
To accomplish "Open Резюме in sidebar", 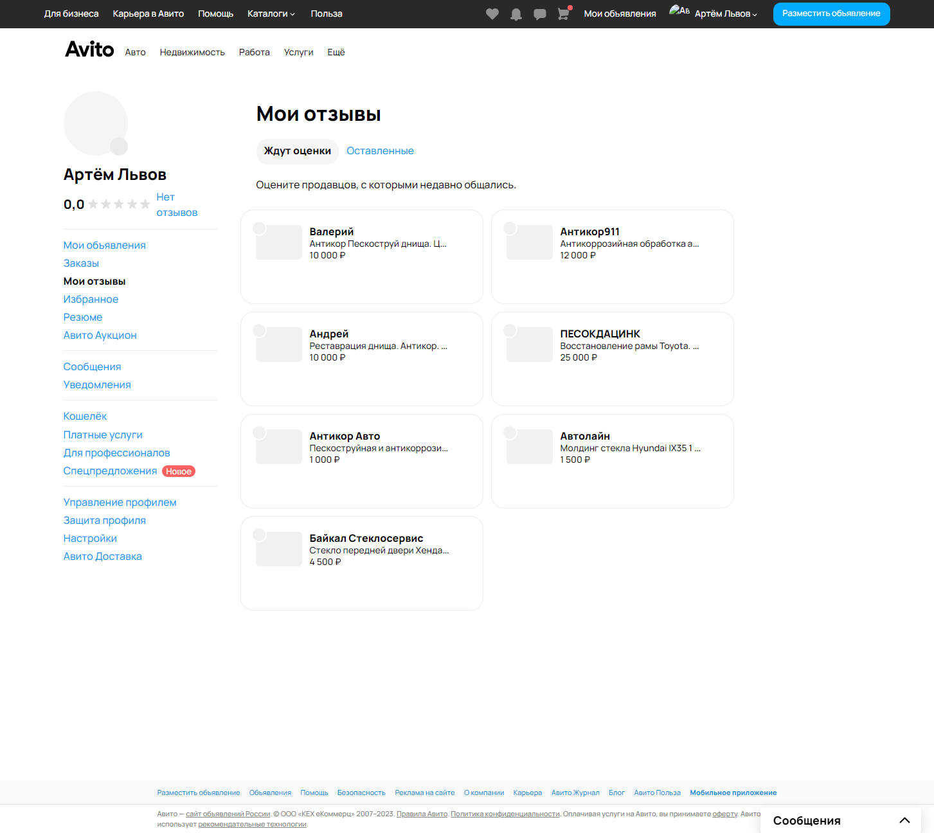I will click(x=83, y=318).
